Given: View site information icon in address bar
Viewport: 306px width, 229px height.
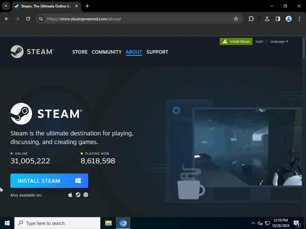Looking at the screenshot, I should [41, 19].
